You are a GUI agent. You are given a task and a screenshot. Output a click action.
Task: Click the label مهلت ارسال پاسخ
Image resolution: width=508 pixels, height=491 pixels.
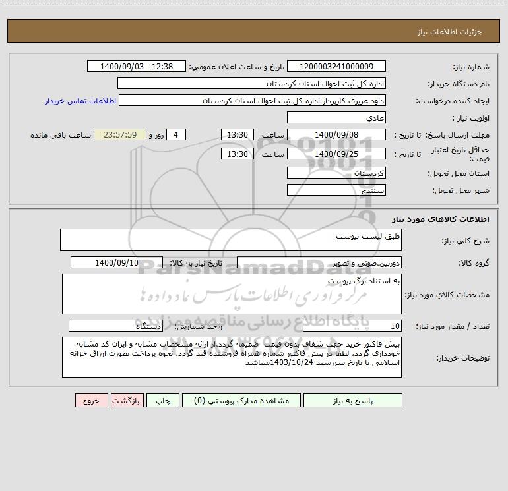tap(457, 135)
